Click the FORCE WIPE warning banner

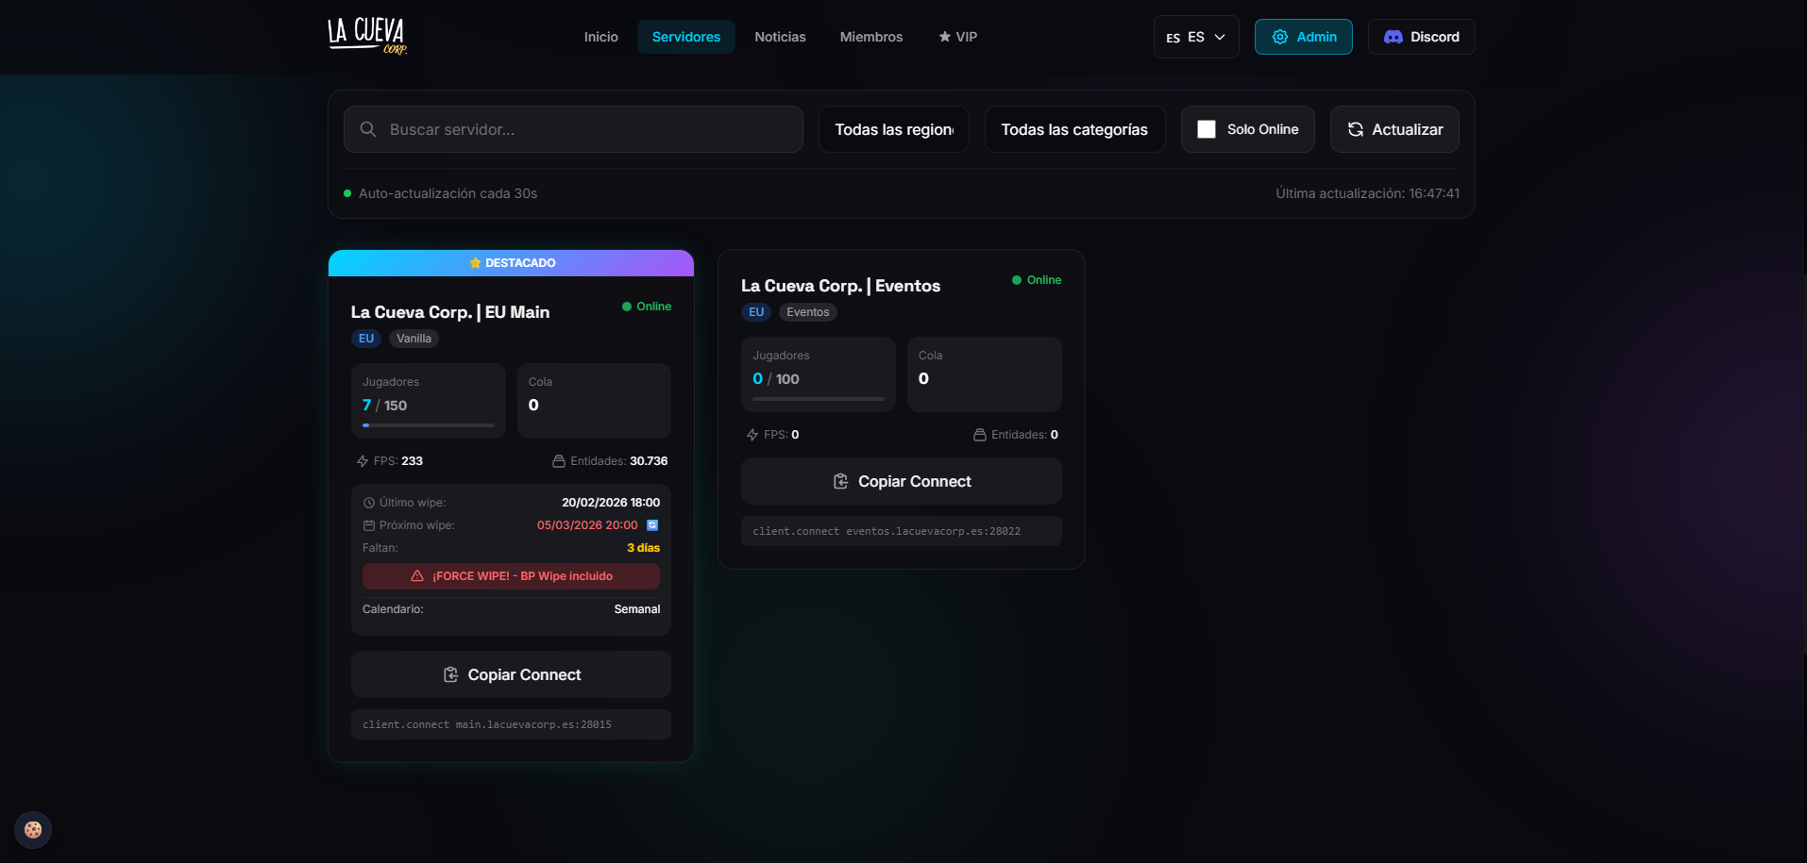coord(511,576)
